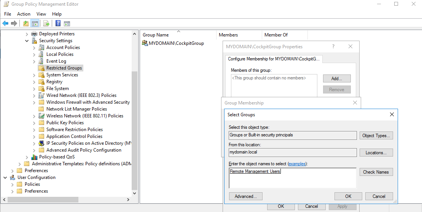Open the Help menu
Screen dimensions: 422x212
57,14
